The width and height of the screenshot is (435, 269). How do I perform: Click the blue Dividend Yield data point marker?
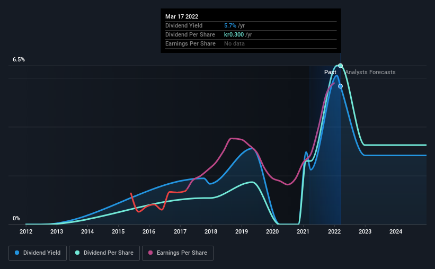(340, 86)
